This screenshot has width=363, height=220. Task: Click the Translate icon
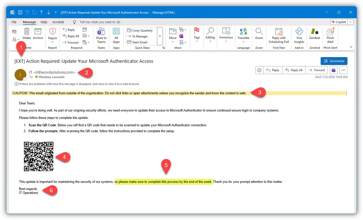(243, 35)
